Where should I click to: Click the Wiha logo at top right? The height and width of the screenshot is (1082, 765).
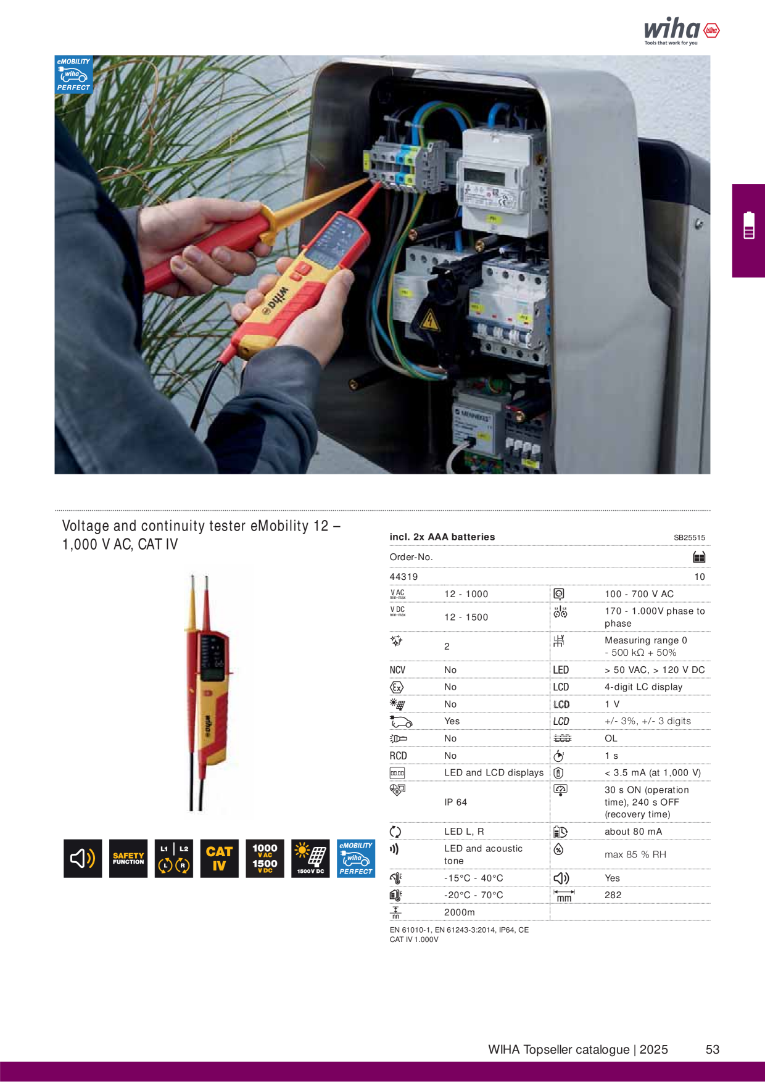(682, 31)
